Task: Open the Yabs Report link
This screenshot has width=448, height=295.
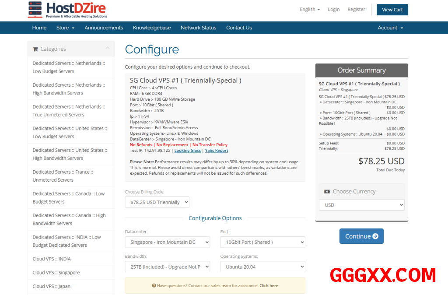Action: tap(217, 151)
